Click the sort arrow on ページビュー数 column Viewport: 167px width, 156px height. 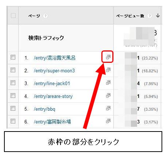158,16
